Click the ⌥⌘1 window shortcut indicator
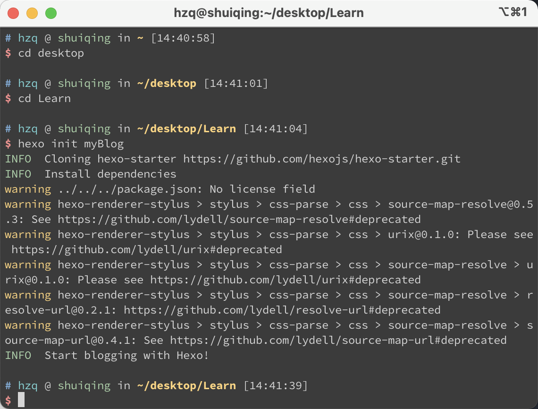The height and width of the screenshot is (409, 538). coord(513,12)
